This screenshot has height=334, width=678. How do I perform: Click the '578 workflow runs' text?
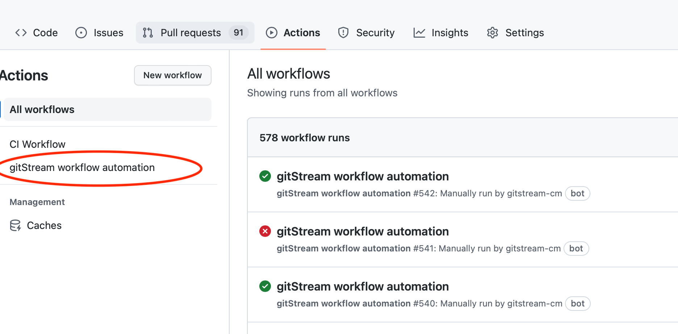point(305,138)
